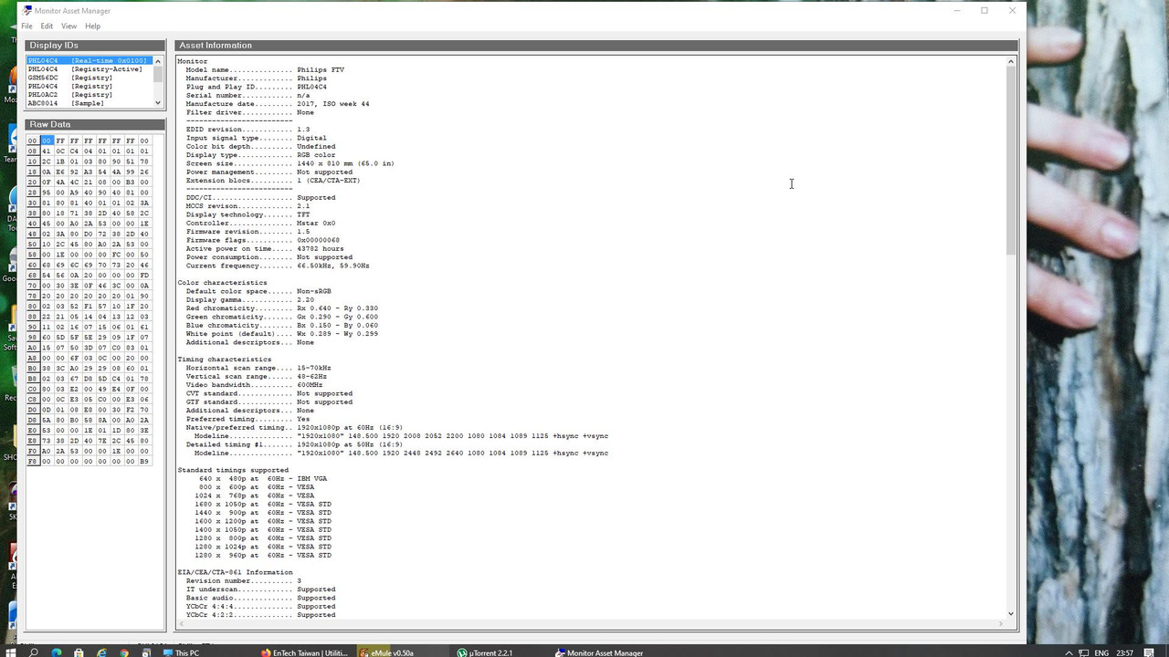Click the Raw Data panel header

(95, 124)
